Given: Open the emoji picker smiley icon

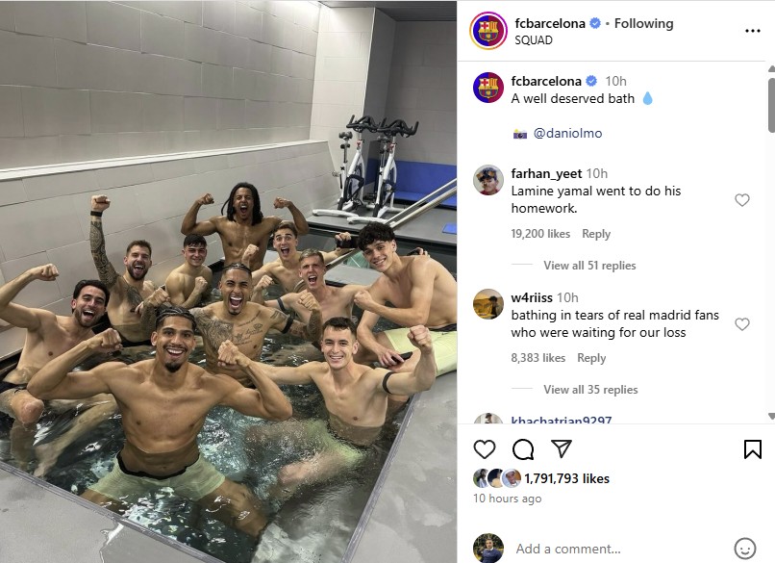Looking at the screenshot, I should (x=745, y=549).
